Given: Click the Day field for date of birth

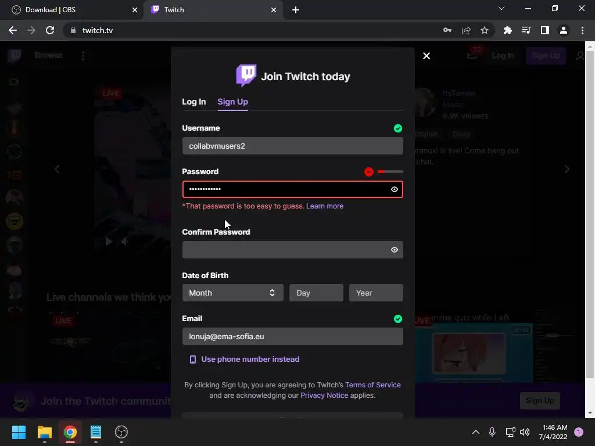Looking at the screenshot, I should click(316, 293).
